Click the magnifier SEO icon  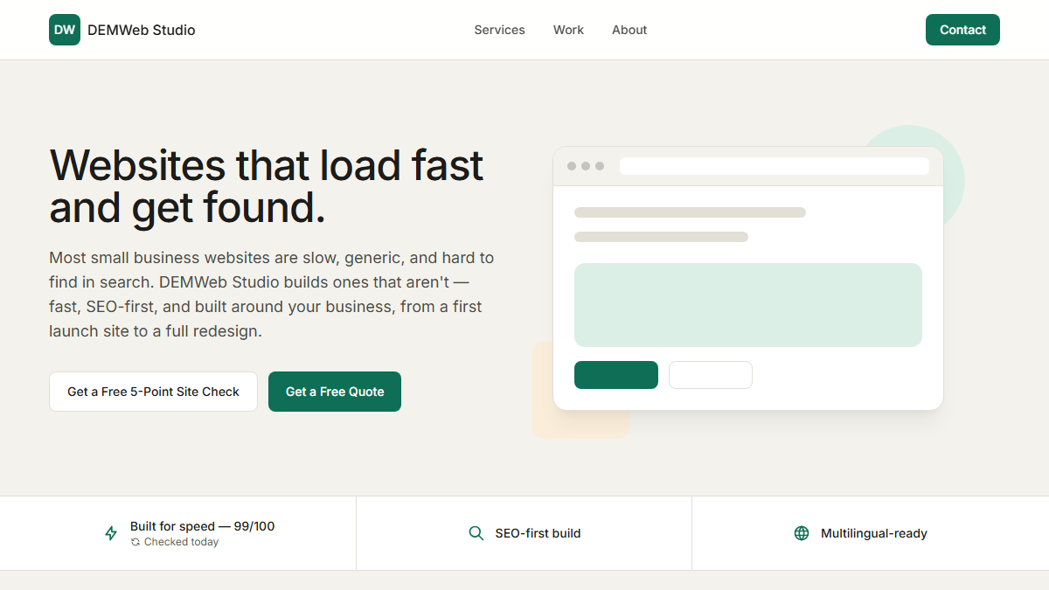pyautogui.click(x=476, y=533)
